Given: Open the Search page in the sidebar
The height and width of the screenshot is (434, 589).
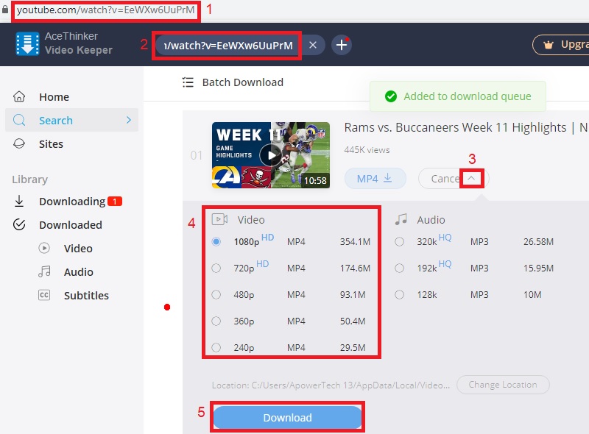Looking at the screenshot, I should (71, 120).
